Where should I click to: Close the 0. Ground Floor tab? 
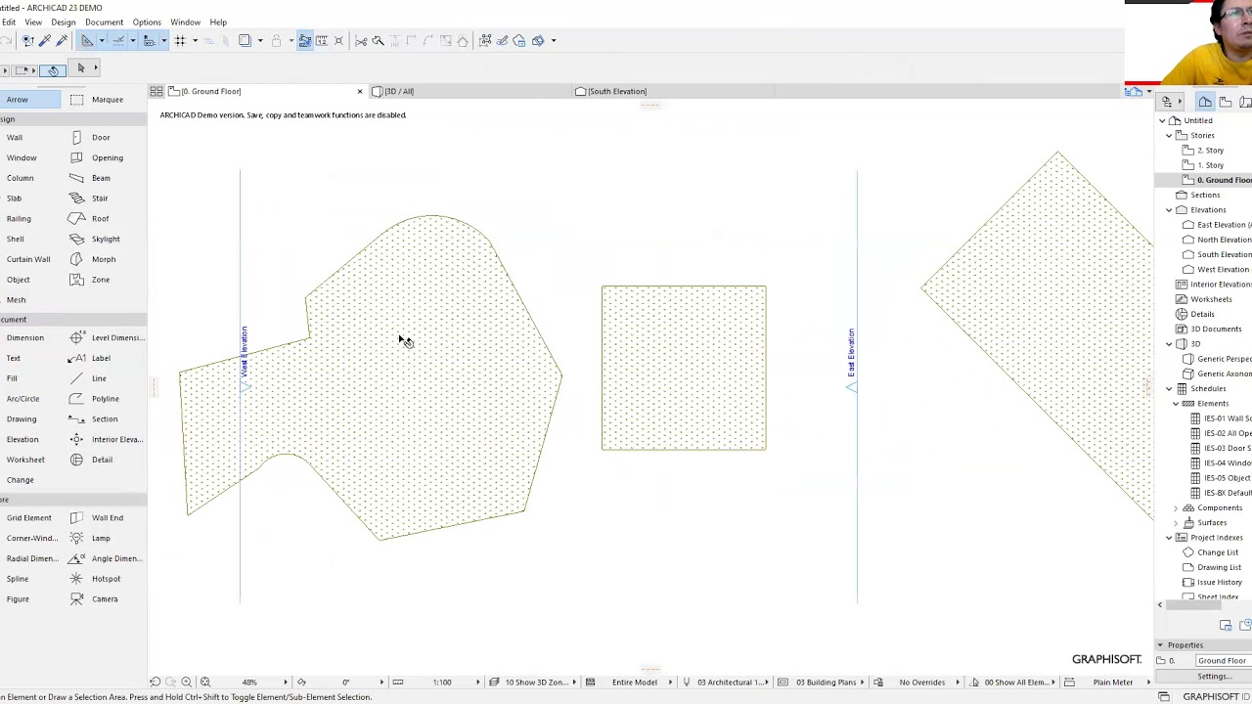(x=359, y=92)
